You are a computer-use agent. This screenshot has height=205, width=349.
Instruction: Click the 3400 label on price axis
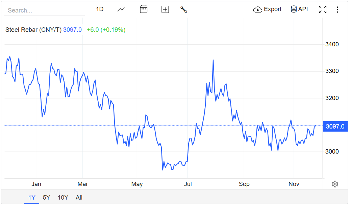332,45
